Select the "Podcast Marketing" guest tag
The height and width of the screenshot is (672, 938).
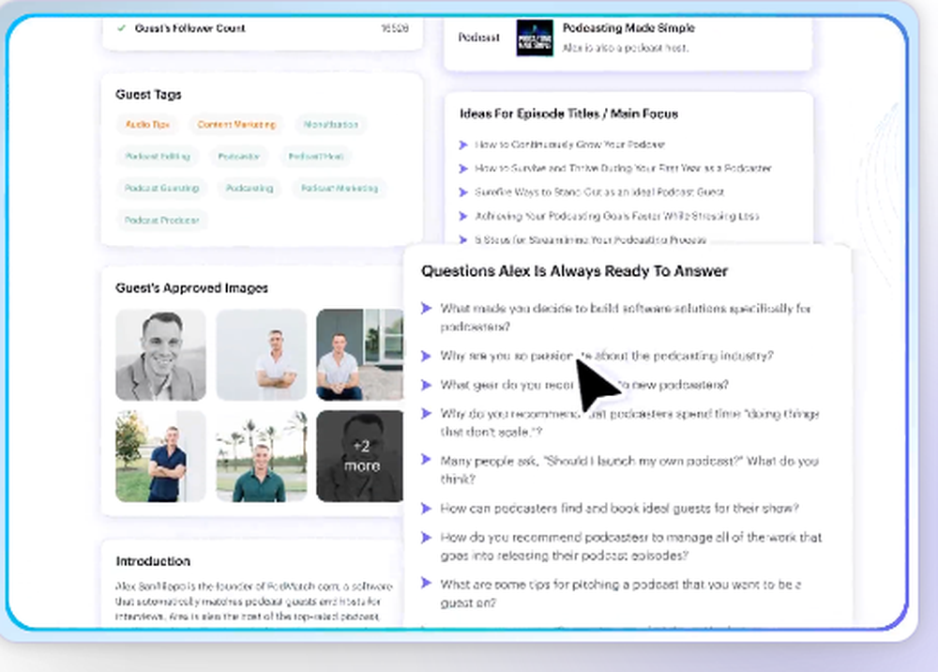tap(340, 188)
